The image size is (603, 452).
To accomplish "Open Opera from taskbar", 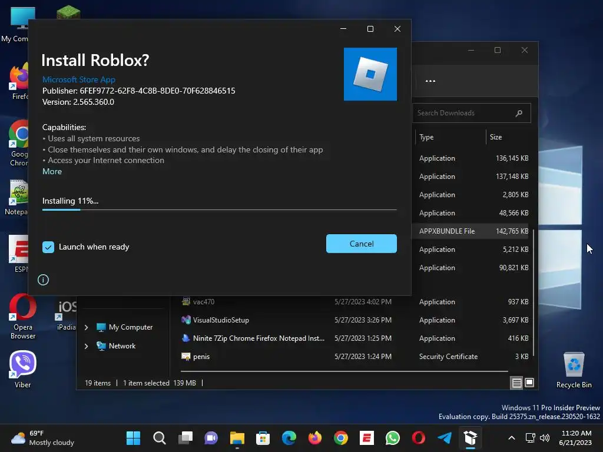I will point(419,438).
